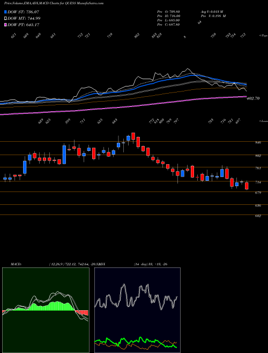Click the 'Pre H: 716.60' value

click(168, 16)
